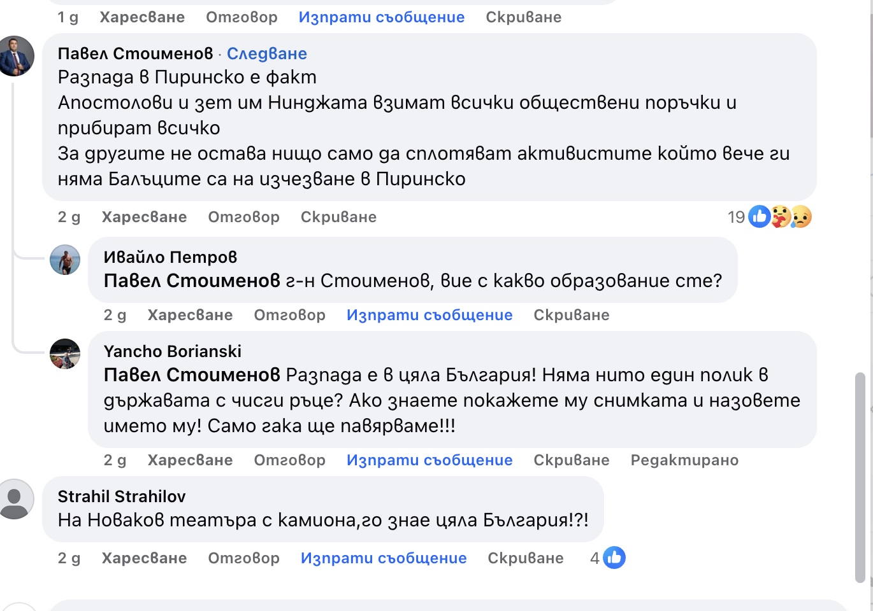
Task: Open the Strahil Strahilov profile name link
Action: (x=122, y=496)
